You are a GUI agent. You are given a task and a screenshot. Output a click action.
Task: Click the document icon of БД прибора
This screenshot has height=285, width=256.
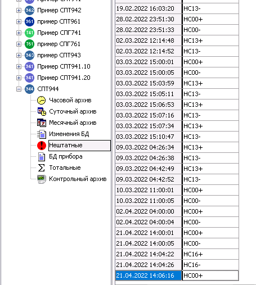coord(42,157)
